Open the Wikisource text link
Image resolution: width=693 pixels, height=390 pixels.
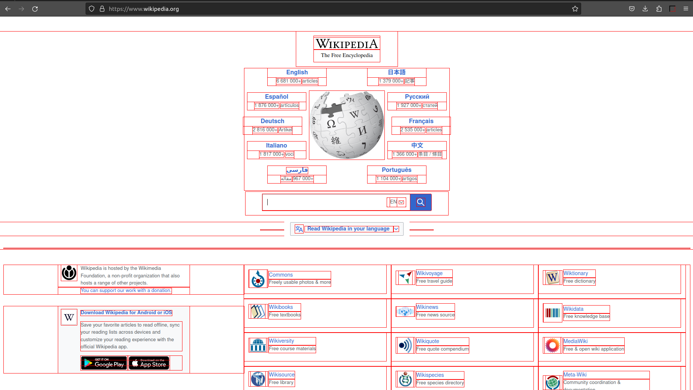[x=282, y=375]
